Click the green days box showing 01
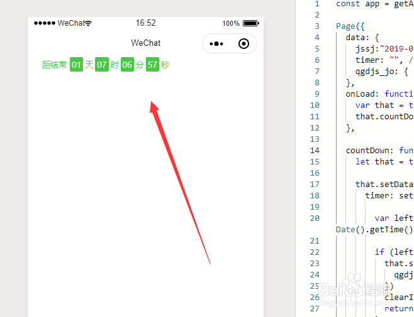Image resolution: width=414 pixels, height=317 pixels. tap(76, 65)
